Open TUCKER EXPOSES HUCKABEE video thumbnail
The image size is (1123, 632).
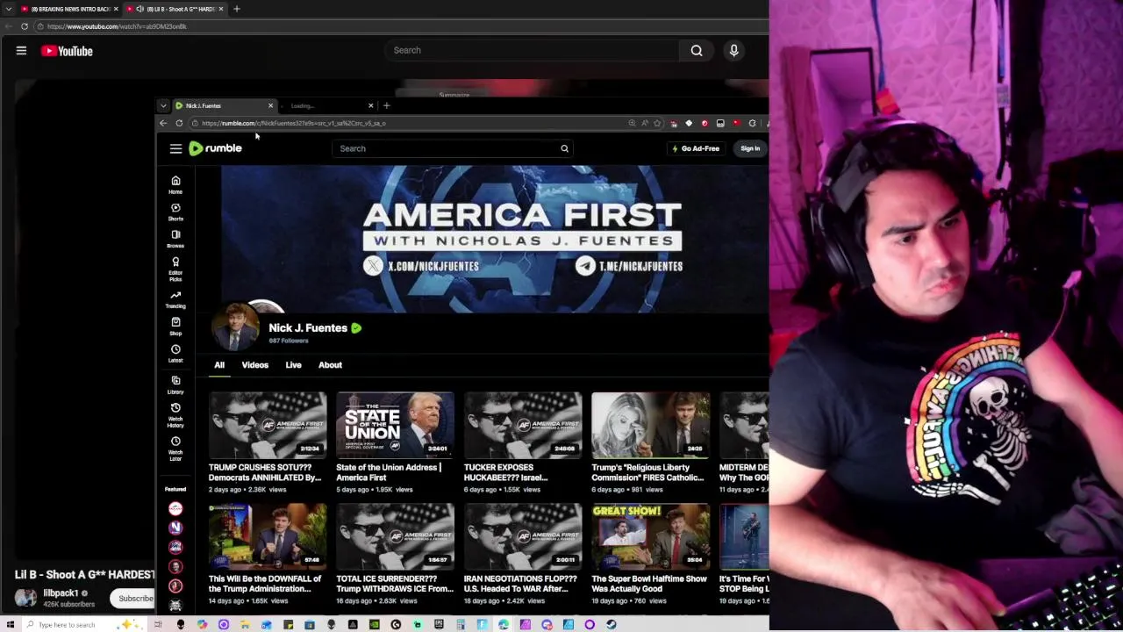point(523,425)
